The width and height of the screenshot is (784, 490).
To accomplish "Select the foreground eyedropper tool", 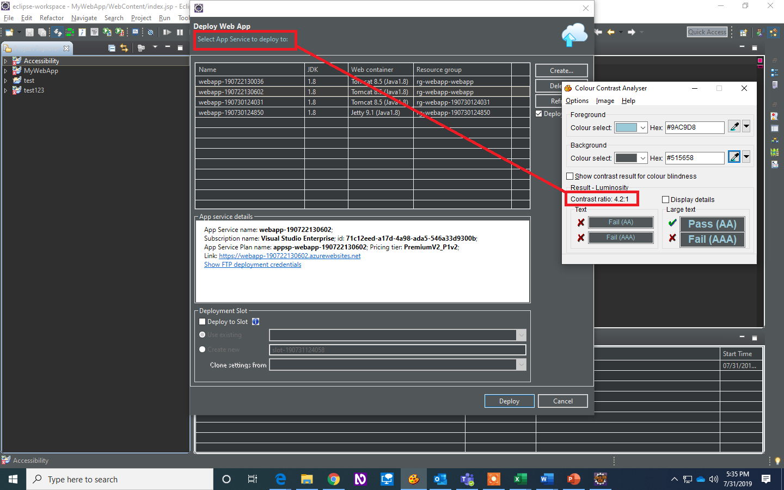I will tap(734, 126).
